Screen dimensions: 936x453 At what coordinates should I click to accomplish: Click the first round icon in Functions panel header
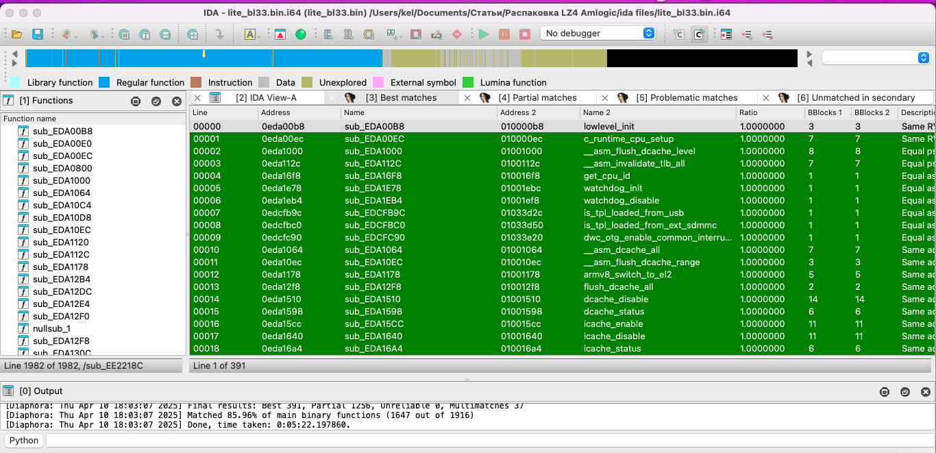(x=136, y=101)
